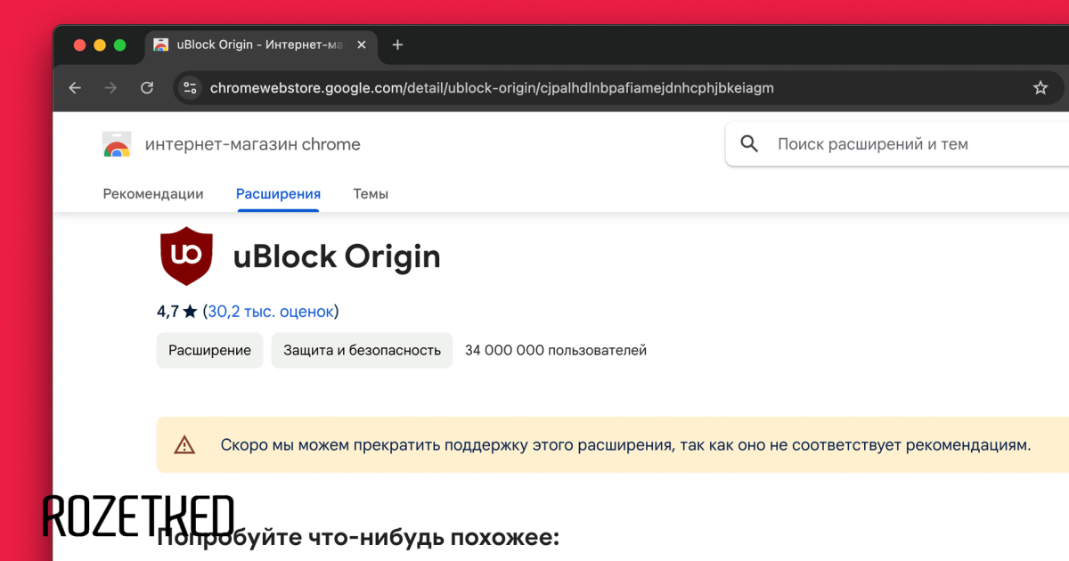Click the warning triangle in the banner
The image size is (1069, 561).
(184, 444)
